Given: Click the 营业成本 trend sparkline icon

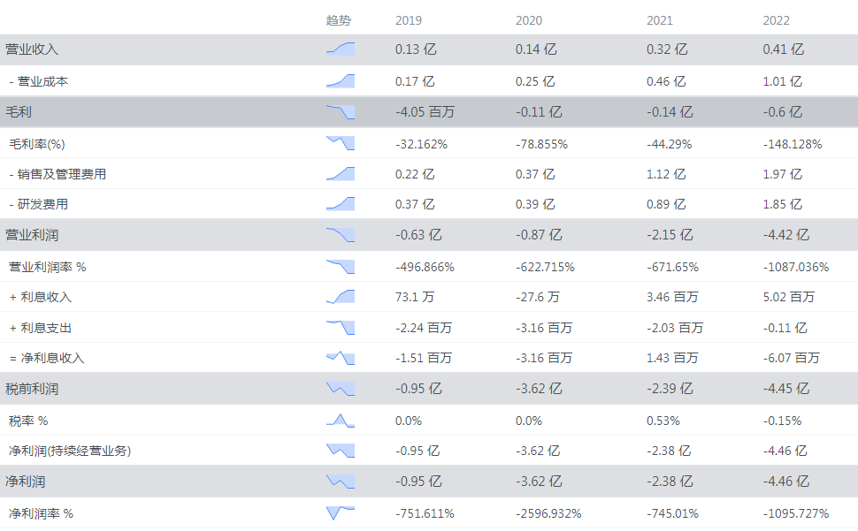Looking at the screenshot, I should coord(341,81).
